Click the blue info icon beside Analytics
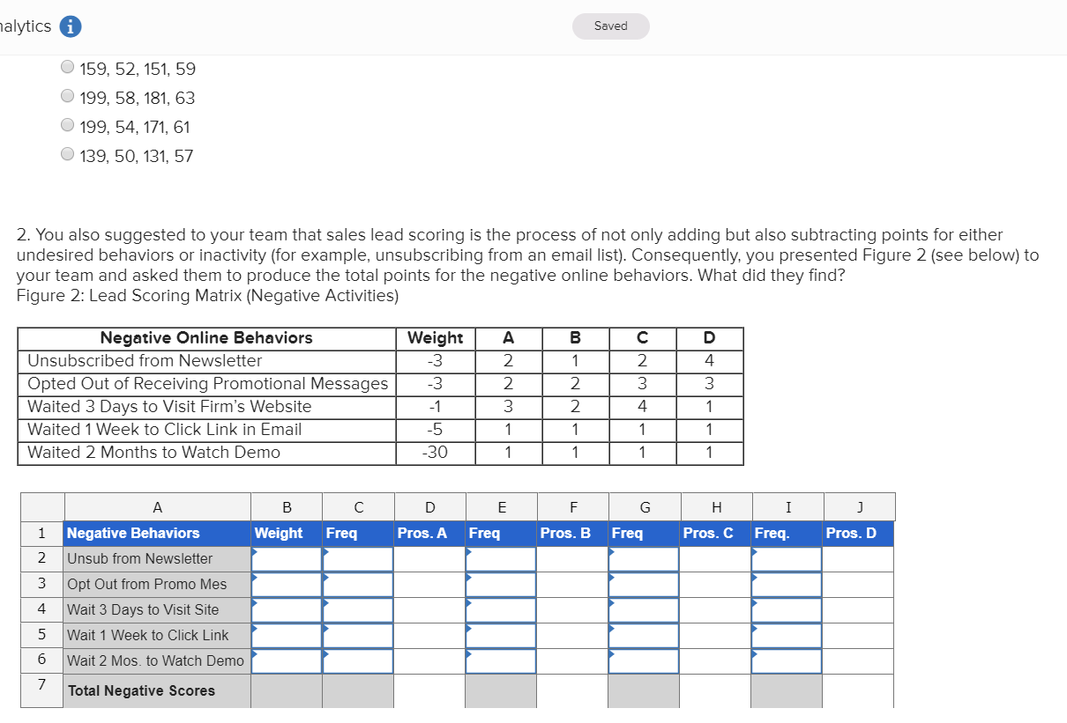Viewport: 1067px width, 723px height. point(71,26)
